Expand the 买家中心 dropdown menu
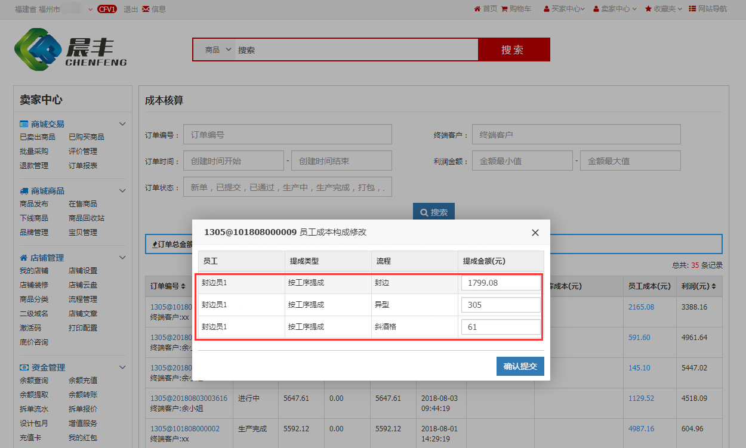Image resolution: width=746 pixels, height=448 pixels. point(564,9)
